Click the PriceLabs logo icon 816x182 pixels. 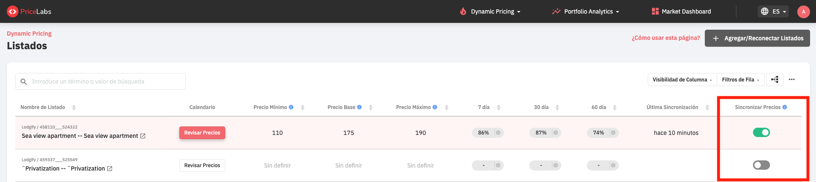point(12,11)
